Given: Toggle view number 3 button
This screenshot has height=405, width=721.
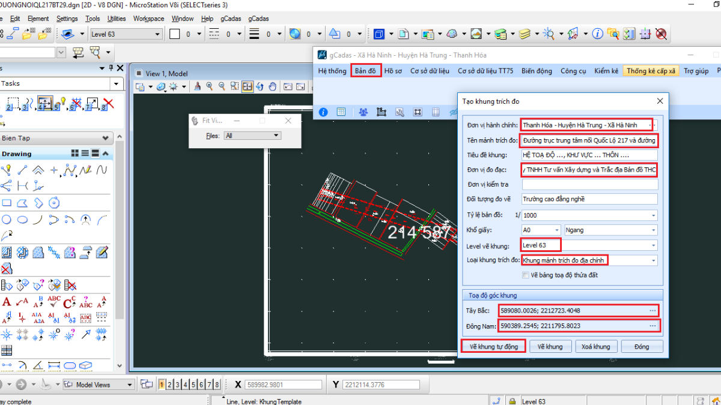Looking at the screenshot, I should (178, 385).
